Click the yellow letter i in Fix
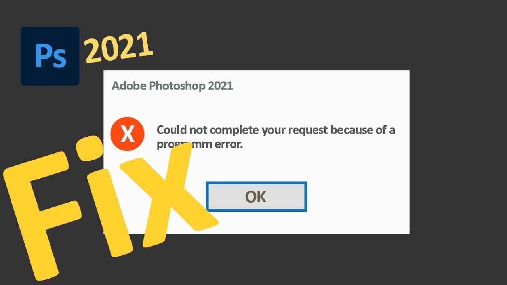 pos(106,210)
